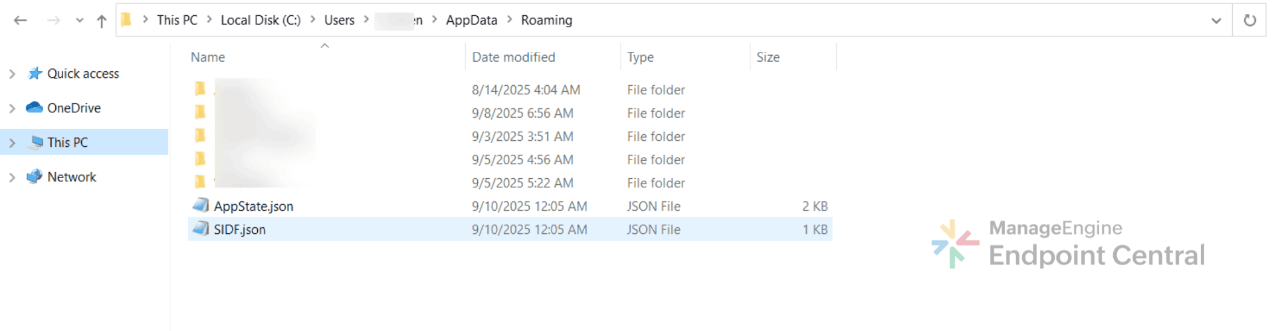Expand the Quick access tree node
Screen dimensions: 1276x331
12,74
